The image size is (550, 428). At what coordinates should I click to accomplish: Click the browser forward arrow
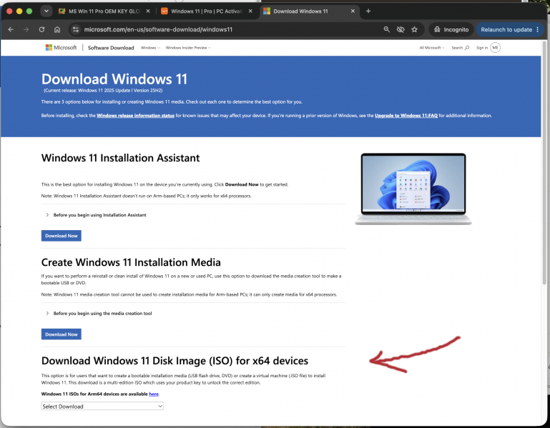pos(26,30)
